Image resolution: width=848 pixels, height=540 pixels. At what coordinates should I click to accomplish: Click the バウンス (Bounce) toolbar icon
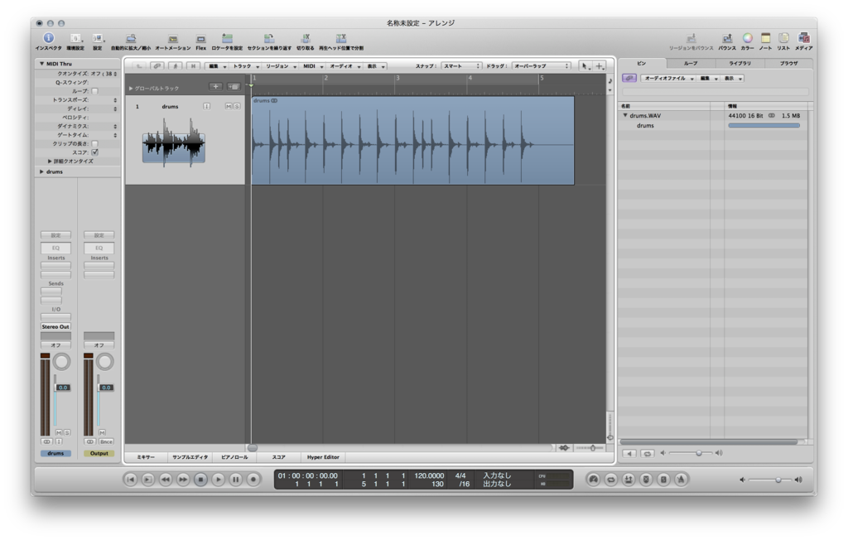click(727, 38)
